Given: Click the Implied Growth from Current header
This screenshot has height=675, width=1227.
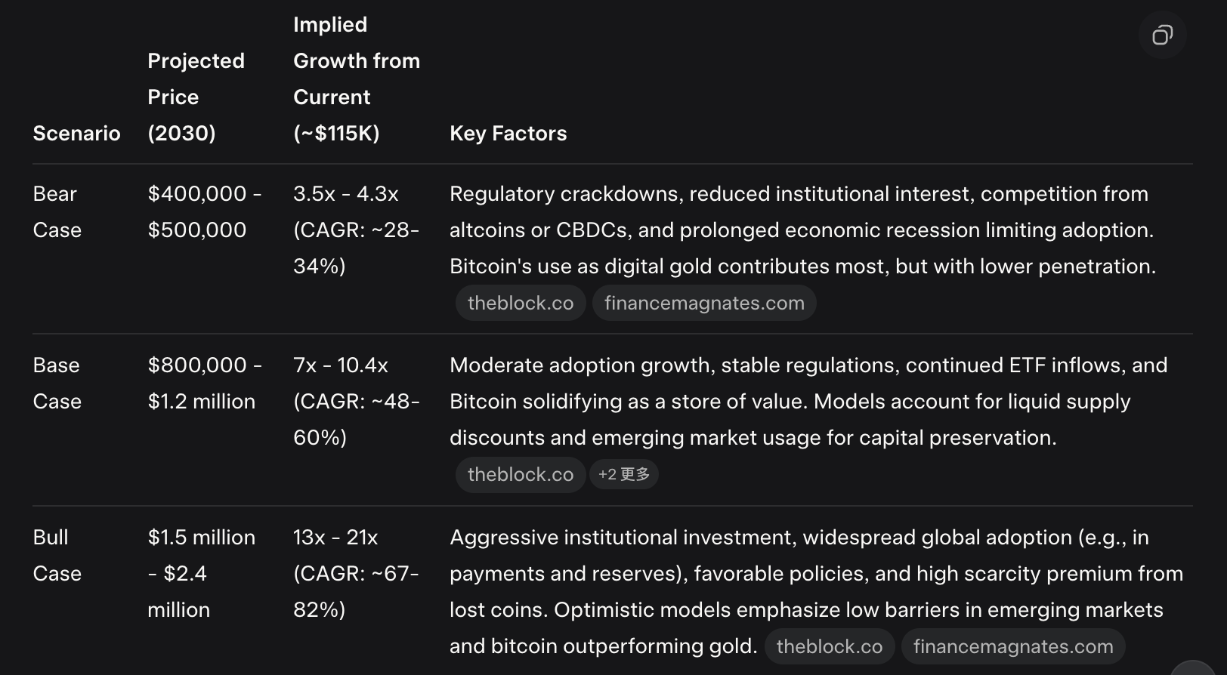Looking at the screenshot, I should tap(356, 79).
